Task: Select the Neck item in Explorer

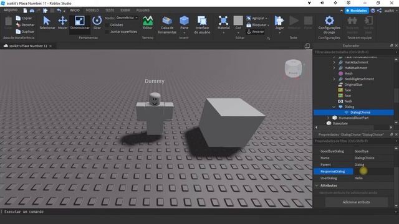Action: coord(348,101)
